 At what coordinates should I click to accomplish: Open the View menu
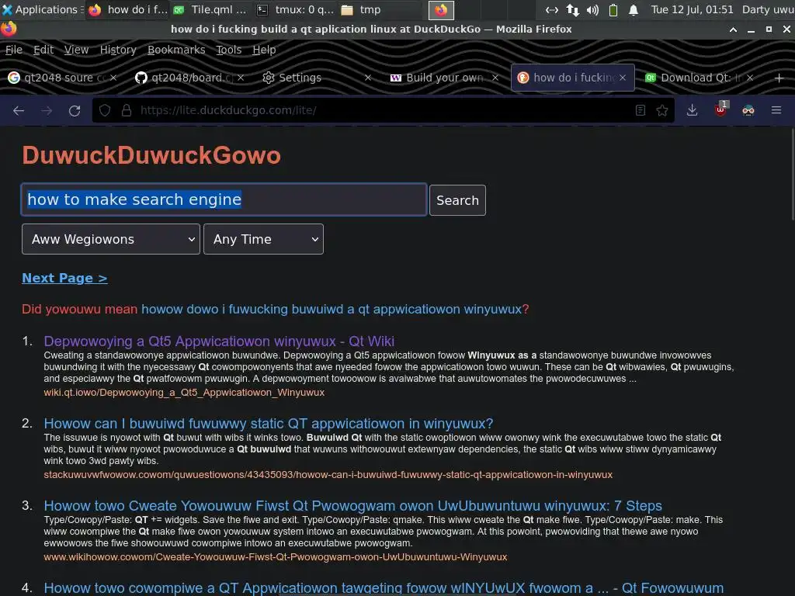coord(77,50)
